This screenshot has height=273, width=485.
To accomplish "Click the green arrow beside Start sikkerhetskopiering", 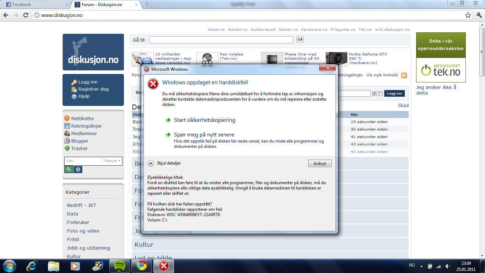I will pos(168,120).
